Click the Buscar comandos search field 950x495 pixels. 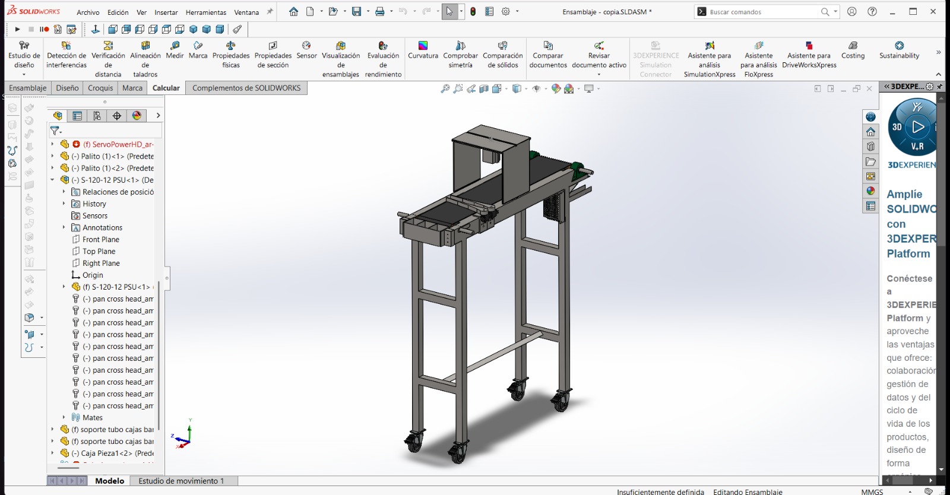click(x=763, y=12)
